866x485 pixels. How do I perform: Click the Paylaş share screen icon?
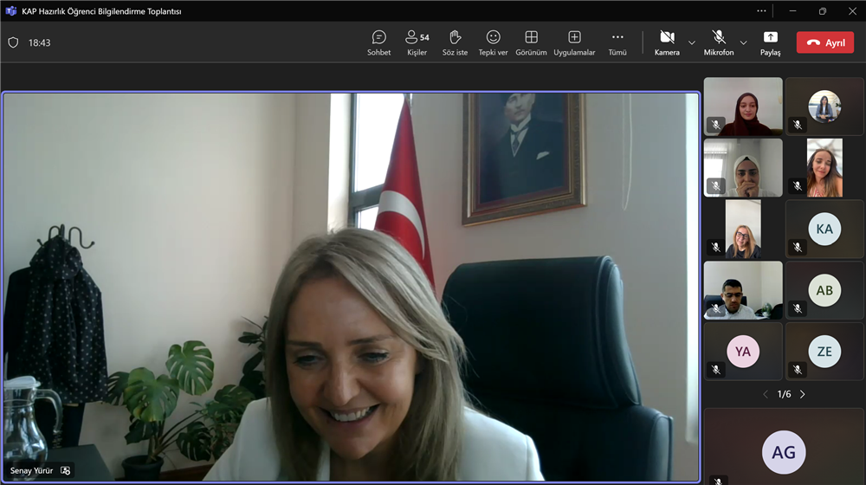click(770, 42)
